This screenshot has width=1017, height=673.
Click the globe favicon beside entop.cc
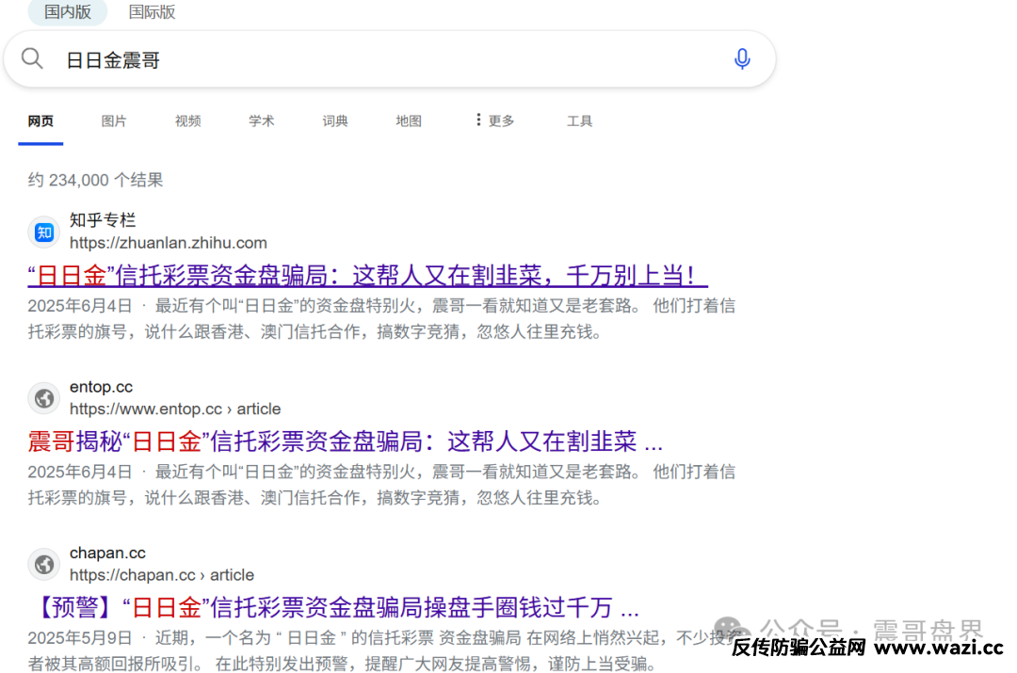[x=44, y=398]
